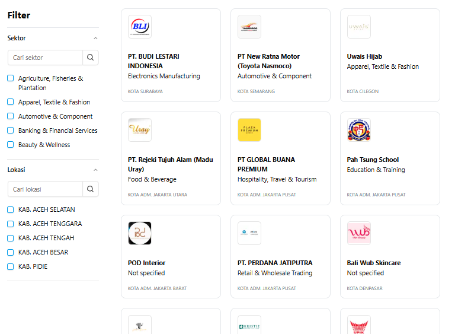
Task: Click the Electronics Manufacturing sector text
Action: click(164, 76)
